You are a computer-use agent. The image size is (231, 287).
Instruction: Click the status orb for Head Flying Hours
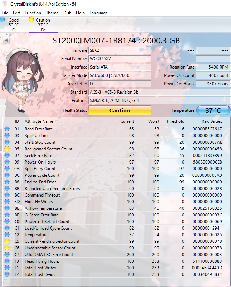tap(7, 261)
